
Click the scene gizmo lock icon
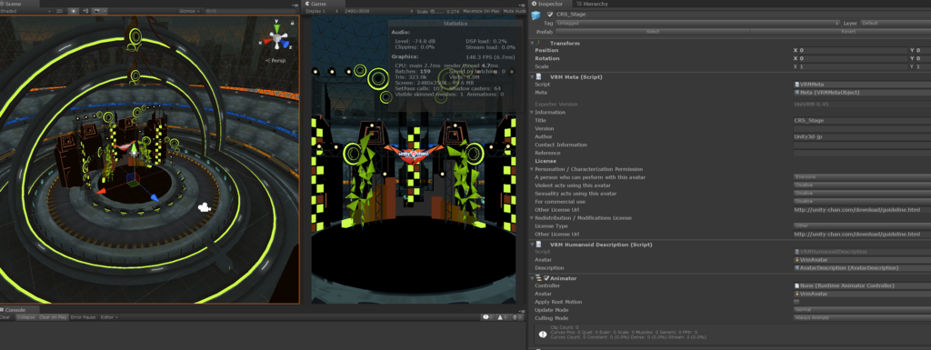[292, 23]
